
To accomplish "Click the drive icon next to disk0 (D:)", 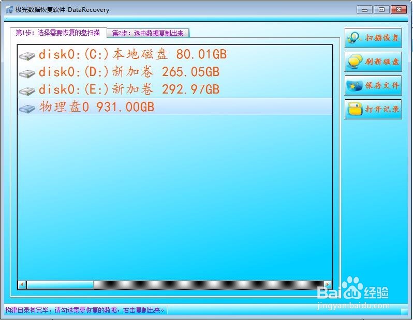I will click(27, 73).
